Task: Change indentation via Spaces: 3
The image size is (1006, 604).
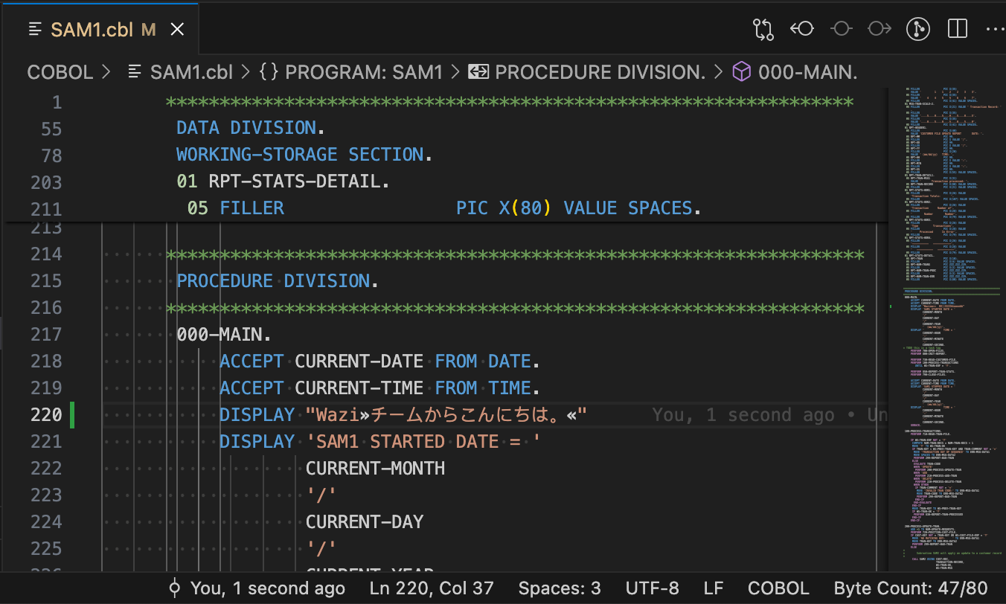Action: click(x=560, y=588)
